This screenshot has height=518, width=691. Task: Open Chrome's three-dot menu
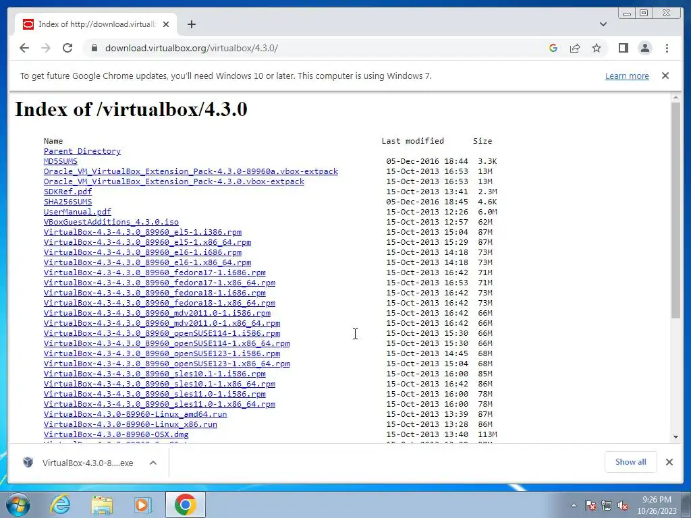click(667, 48)
